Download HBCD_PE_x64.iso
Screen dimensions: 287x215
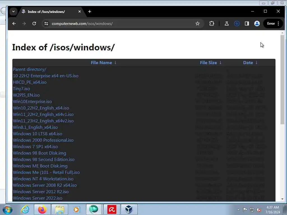coord(30,82)
